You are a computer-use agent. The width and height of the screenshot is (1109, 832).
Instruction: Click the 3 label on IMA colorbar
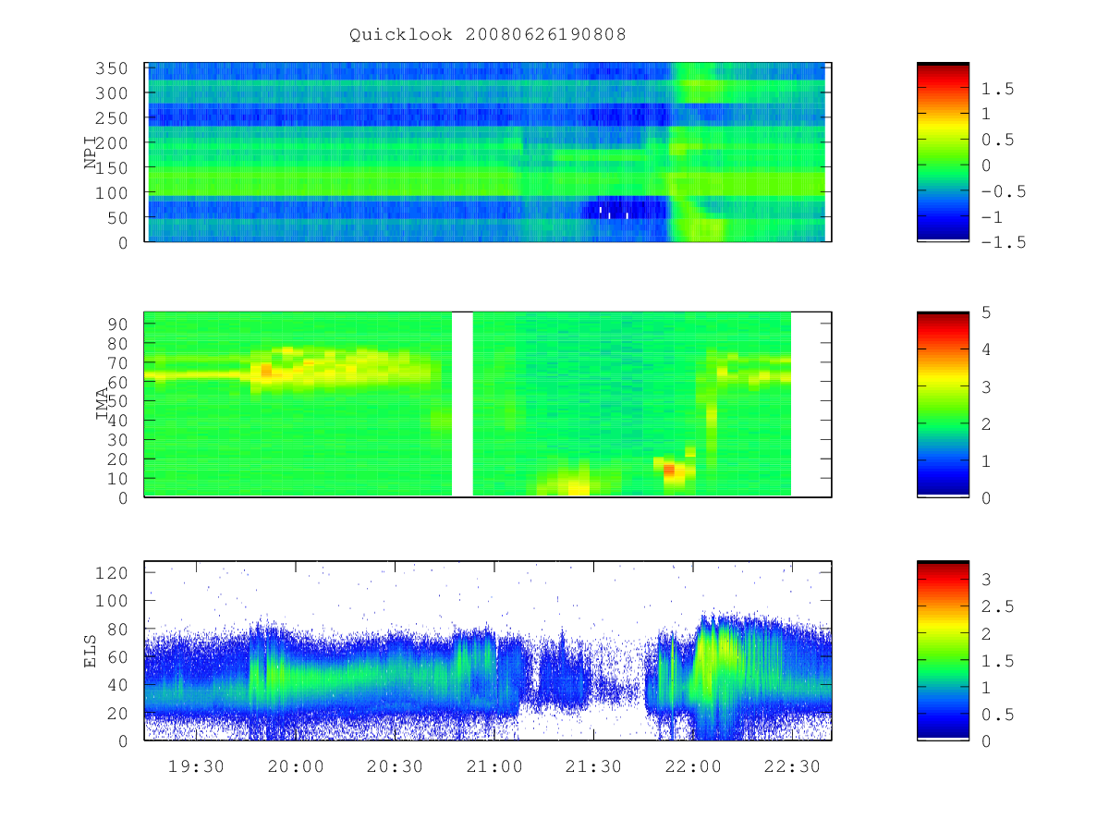click(x=988, y=386)
